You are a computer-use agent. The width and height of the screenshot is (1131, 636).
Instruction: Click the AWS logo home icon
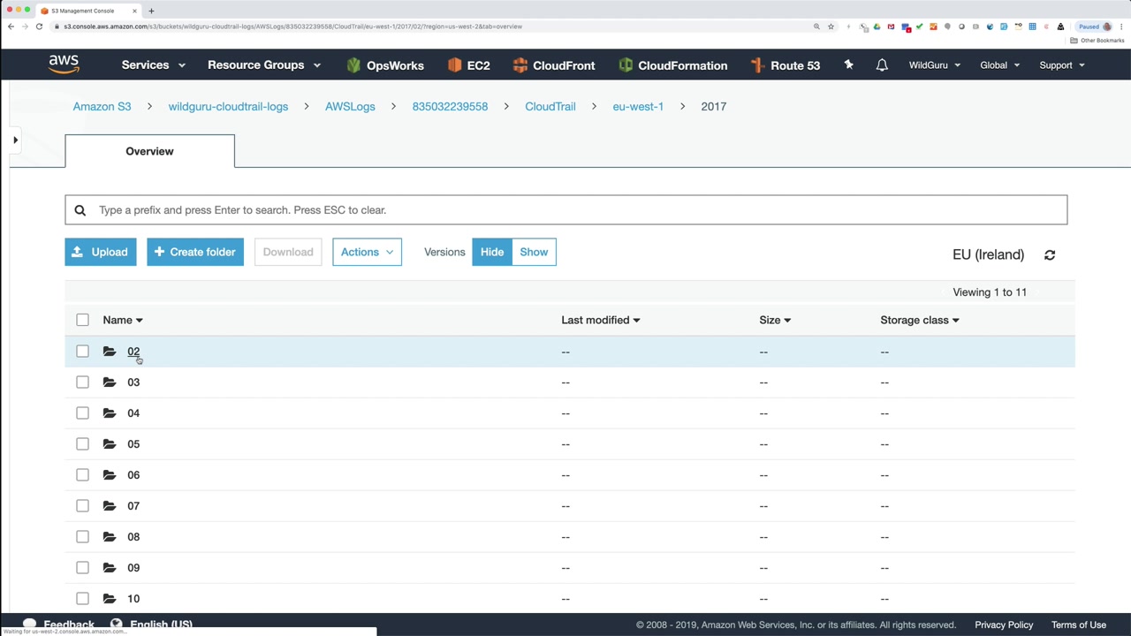pyautogui.click(x=64, y=64)
